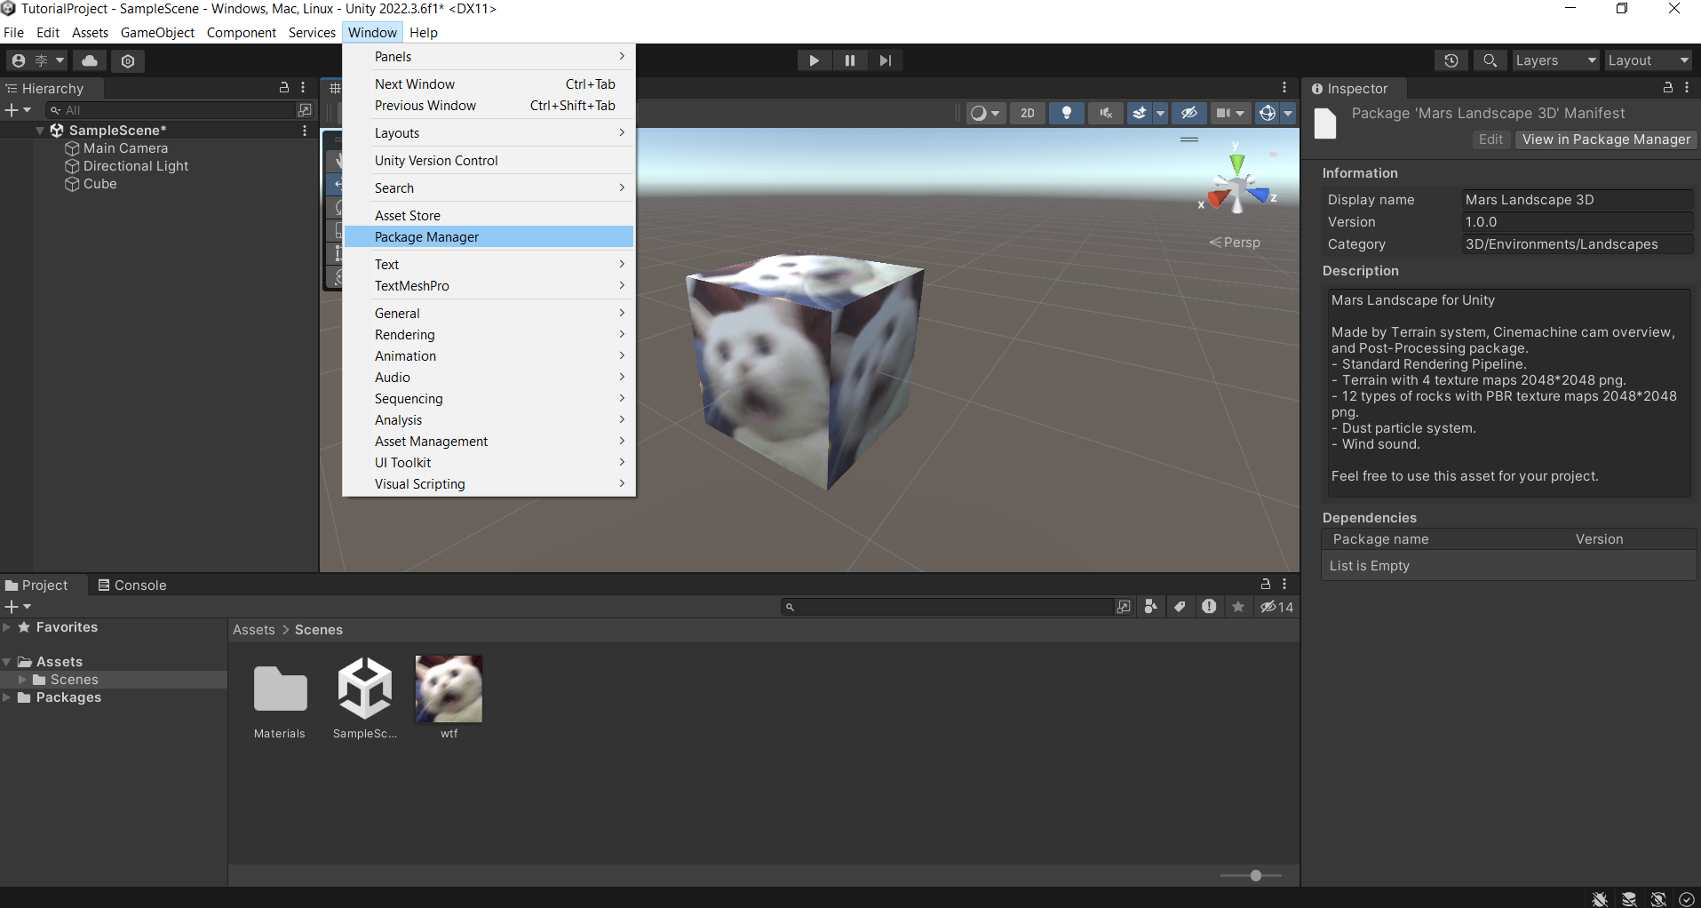Click the Search by Log Type icon
Viewport: 1701px width, 908px height.
coord(1209,607)
